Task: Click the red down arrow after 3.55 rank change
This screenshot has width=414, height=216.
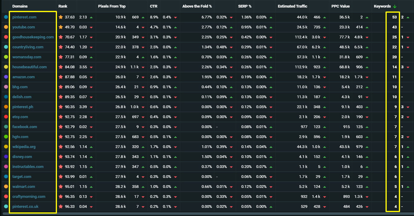Action: coord(91,67)
